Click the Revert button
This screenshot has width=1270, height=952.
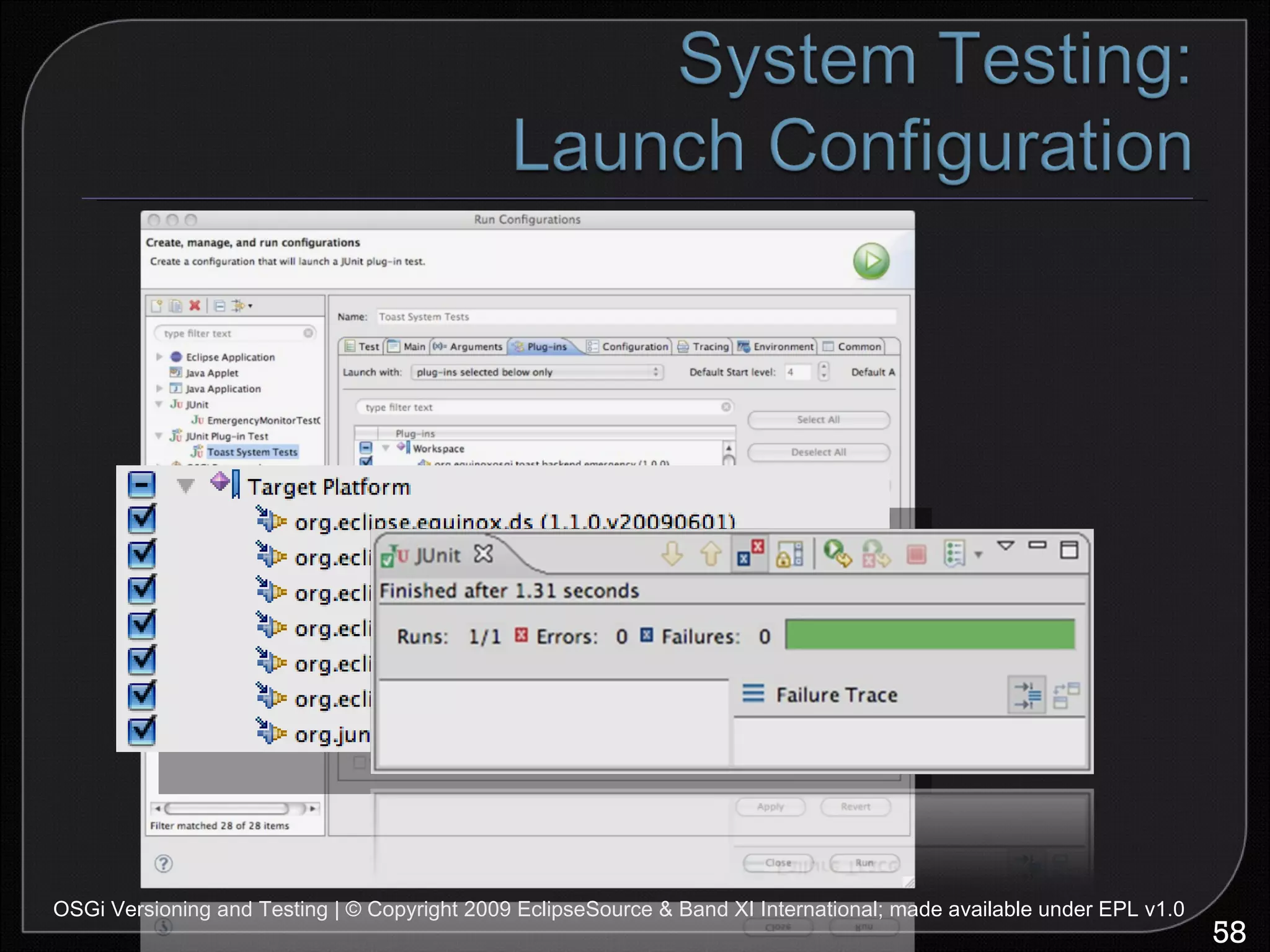[856, 806]
